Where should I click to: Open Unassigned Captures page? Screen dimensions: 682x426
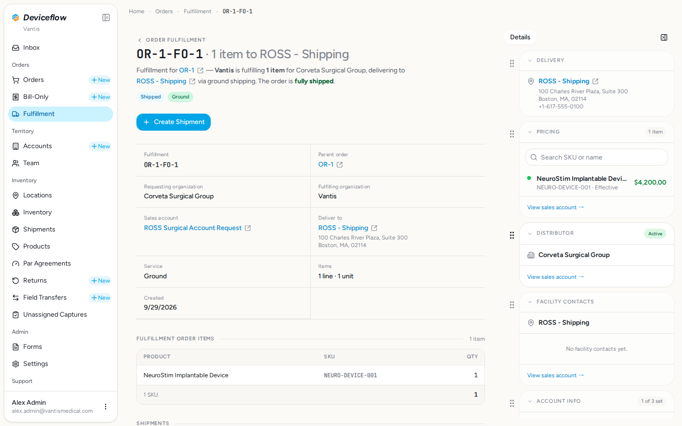pyautogui.click(x=61, y=315)
